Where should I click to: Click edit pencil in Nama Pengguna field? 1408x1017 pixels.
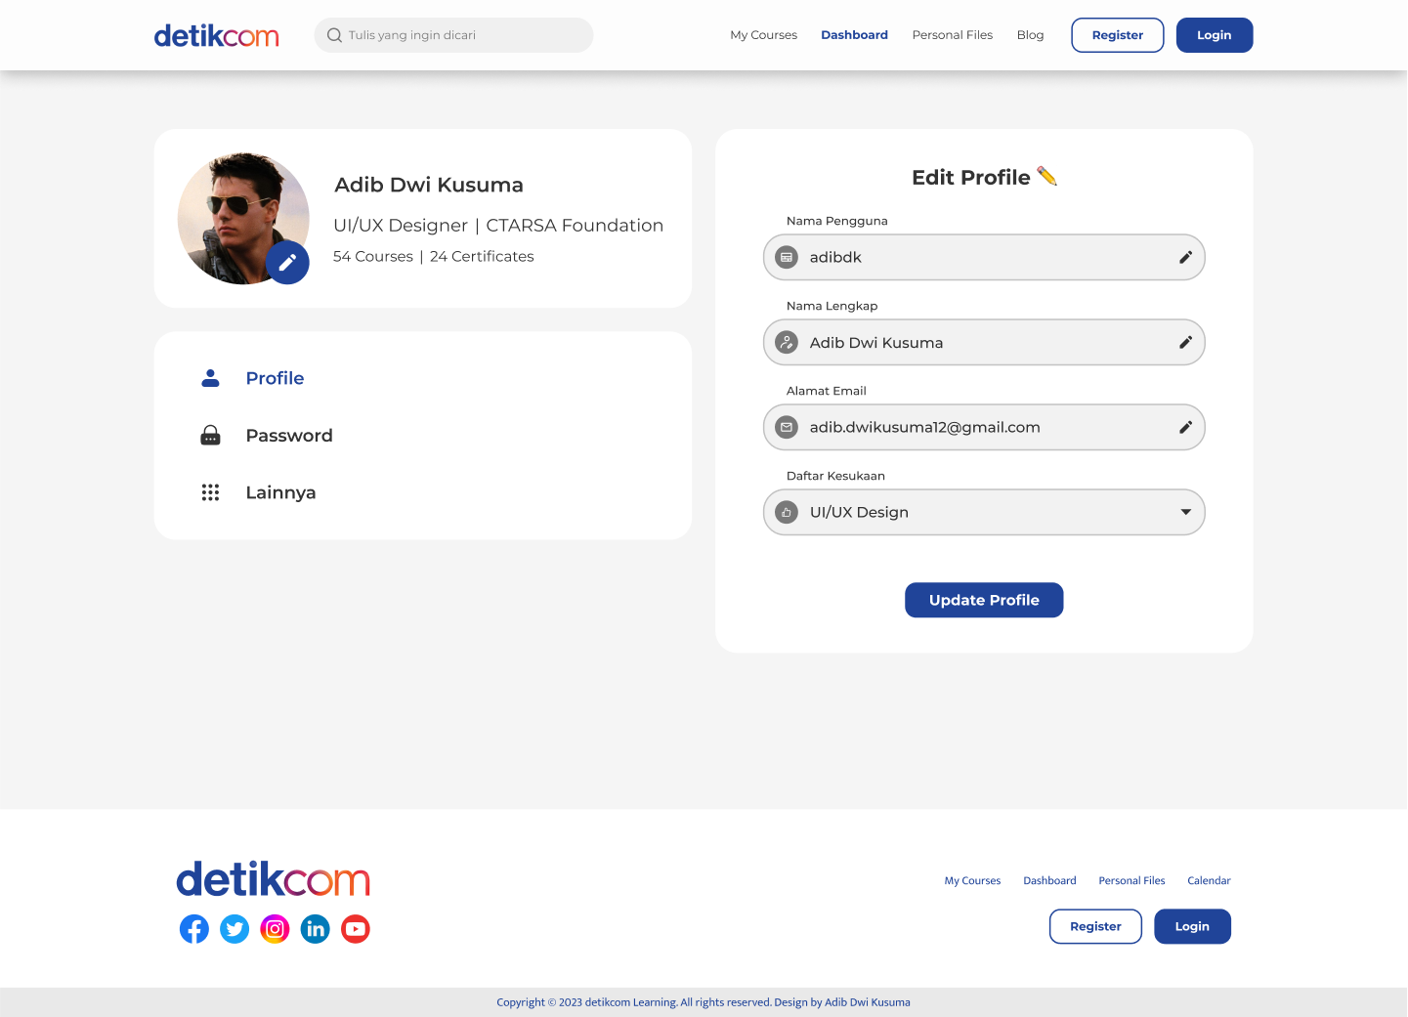[x=1185, y=257]
